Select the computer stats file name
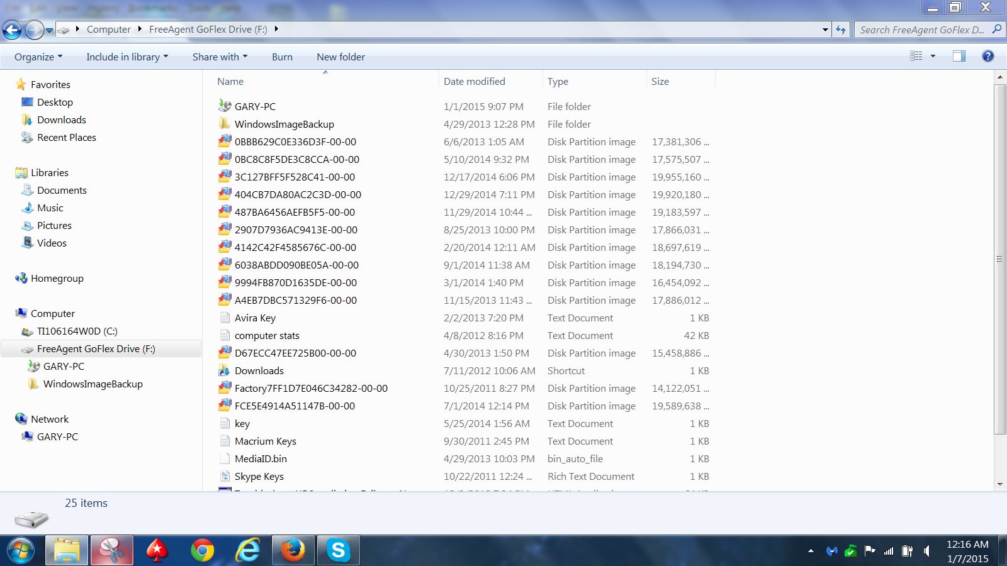 click(267, 335)
